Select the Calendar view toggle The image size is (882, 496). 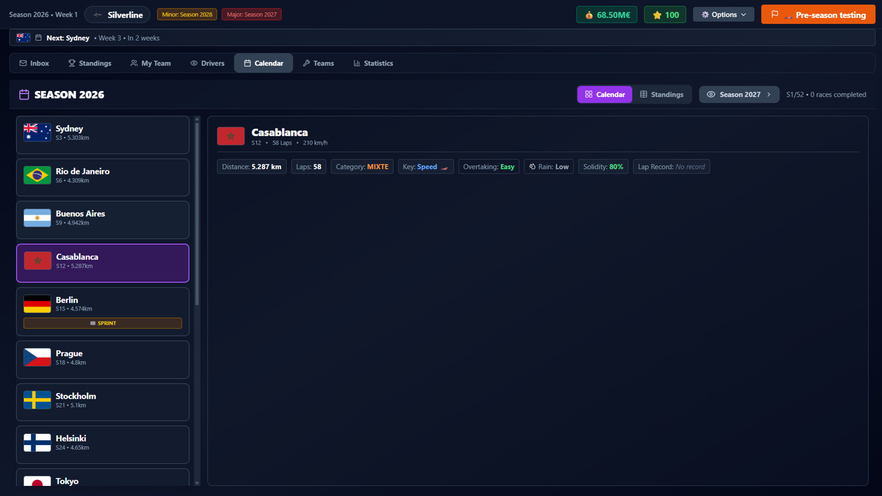coord(605,95)
